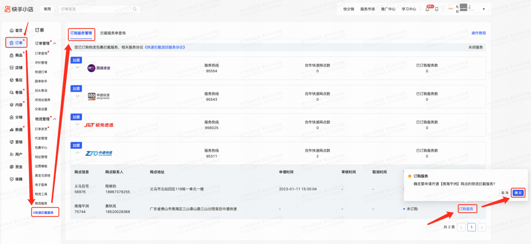Click the search magnifier icon
Image resolution: width=531 pixels, height=244 pixels.
[x=135, y=9]
